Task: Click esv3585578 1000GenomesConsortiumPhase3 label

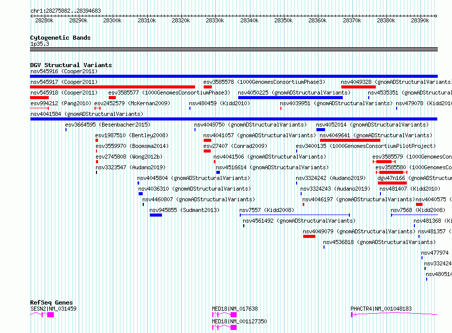Action: (x=264, y=82)
